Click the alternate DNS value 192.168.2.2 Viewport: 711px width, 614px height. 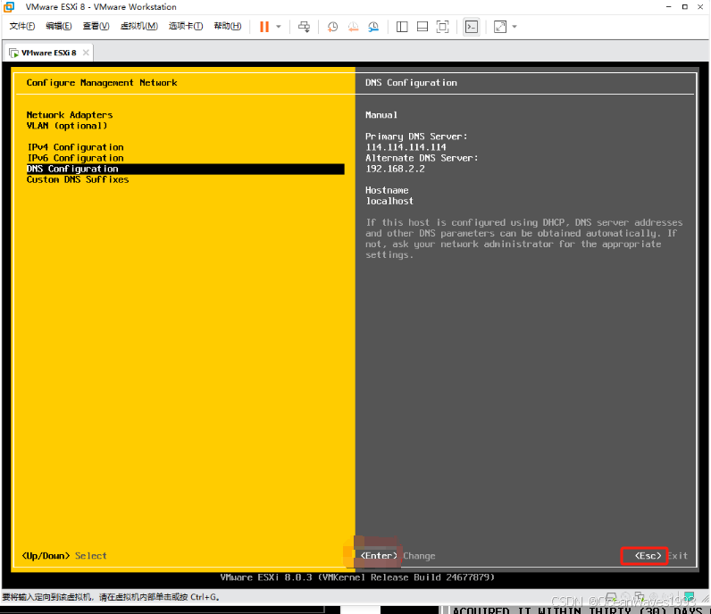tap(395, 169)
